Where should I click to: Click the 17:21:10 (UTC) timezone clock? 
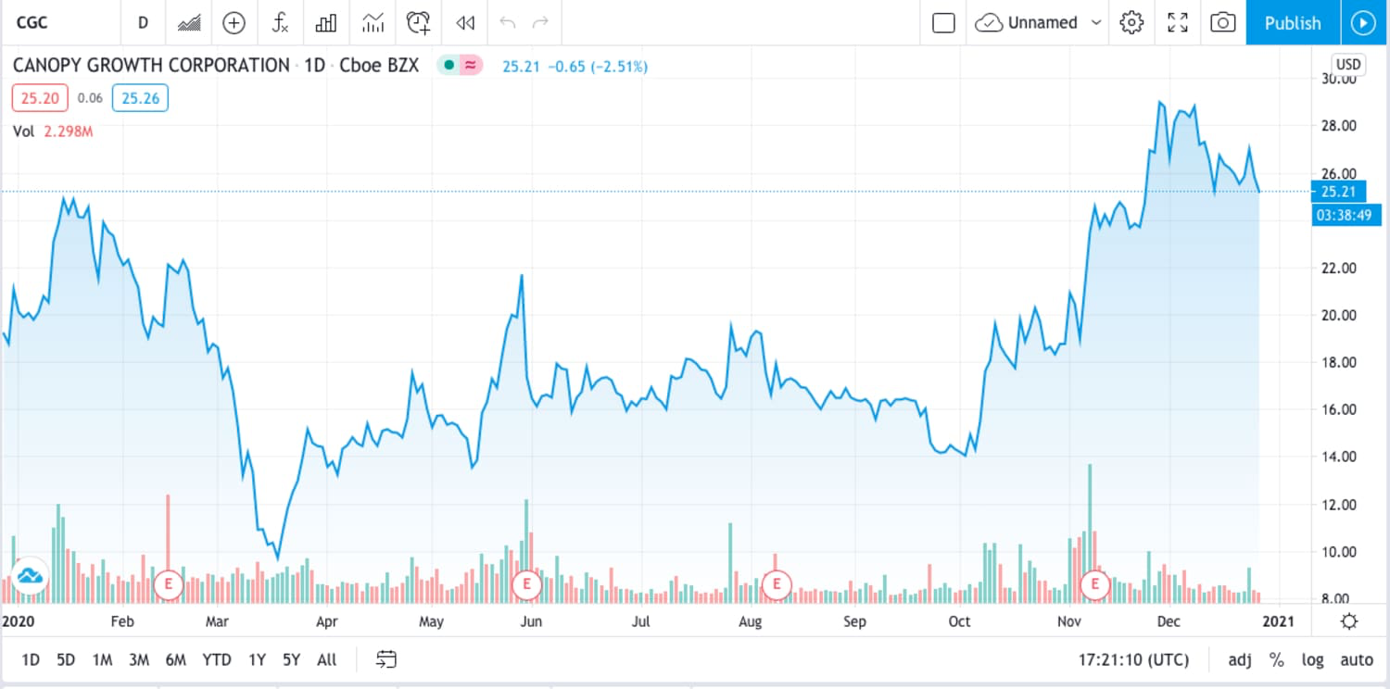(1133, 660)
